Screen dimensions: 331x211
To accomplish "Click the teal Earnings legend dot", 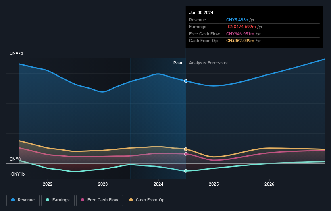I will 48,200.
